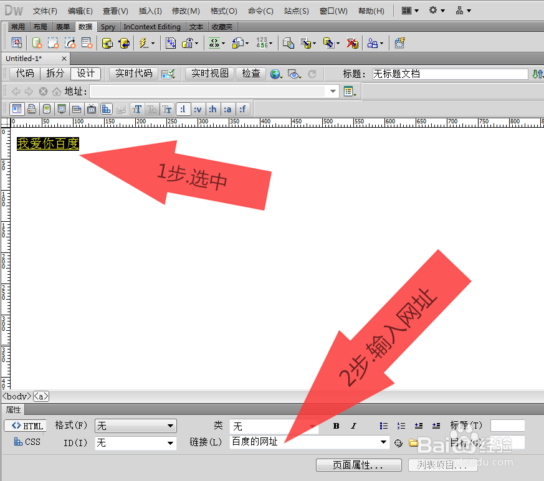Click the 实时视图 live view button
The image size is (544, 481).
click(x=210, y=74)
